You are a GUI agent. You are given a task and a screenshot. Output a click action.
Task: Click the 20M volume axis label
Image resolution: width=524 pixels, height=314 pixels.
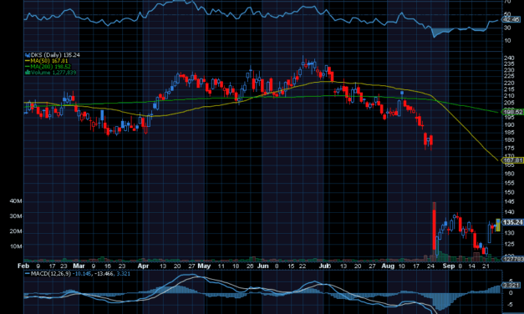coord(16,231)
